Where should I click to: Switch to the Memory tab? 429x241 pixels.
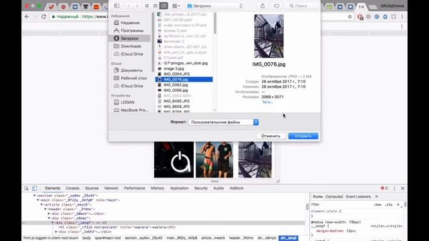(158, 188)
